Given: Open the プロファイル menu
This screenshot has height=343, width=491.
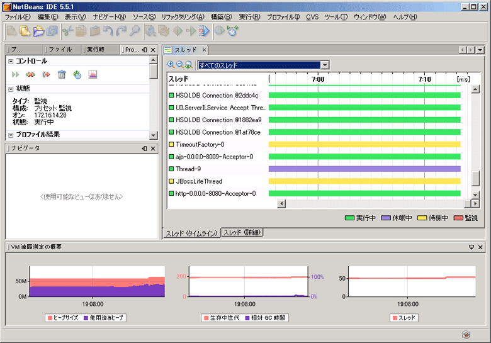Looking at the screenshot, I should click(x=283, y=17).
